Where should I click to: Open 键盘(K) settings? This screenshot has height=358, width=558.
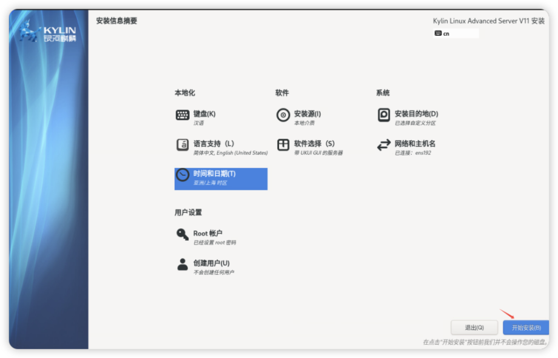click(x=221, y=118)
